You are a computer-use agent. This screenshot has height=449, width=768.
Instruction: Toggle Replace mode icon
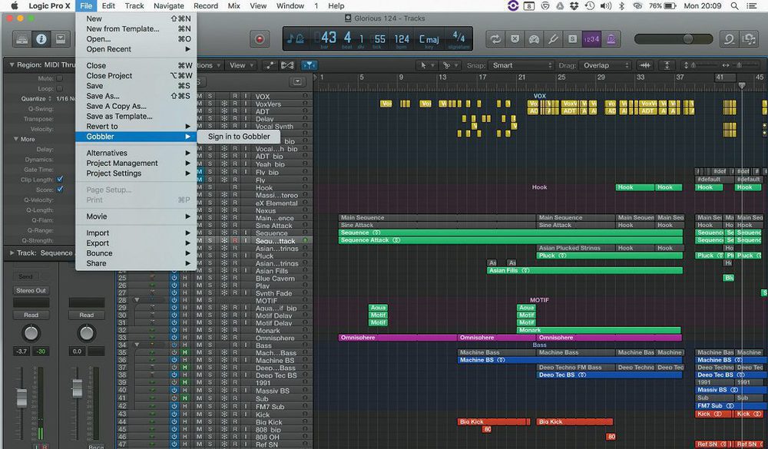click(515, 39)
